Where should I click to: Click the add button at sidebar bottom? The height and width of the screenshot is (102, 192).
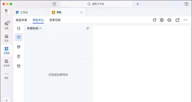click(6, 100)
